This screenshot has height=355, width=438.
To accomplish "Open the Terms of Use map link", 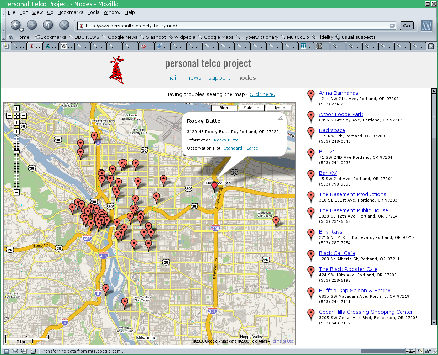I will (282, 341).
